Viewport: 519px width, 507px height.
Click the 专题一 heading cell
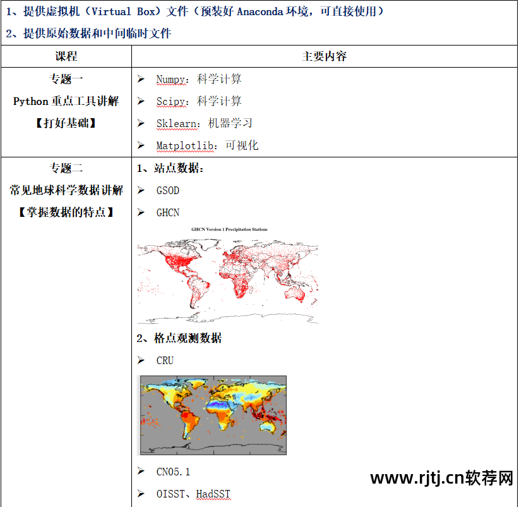[66, 80]
